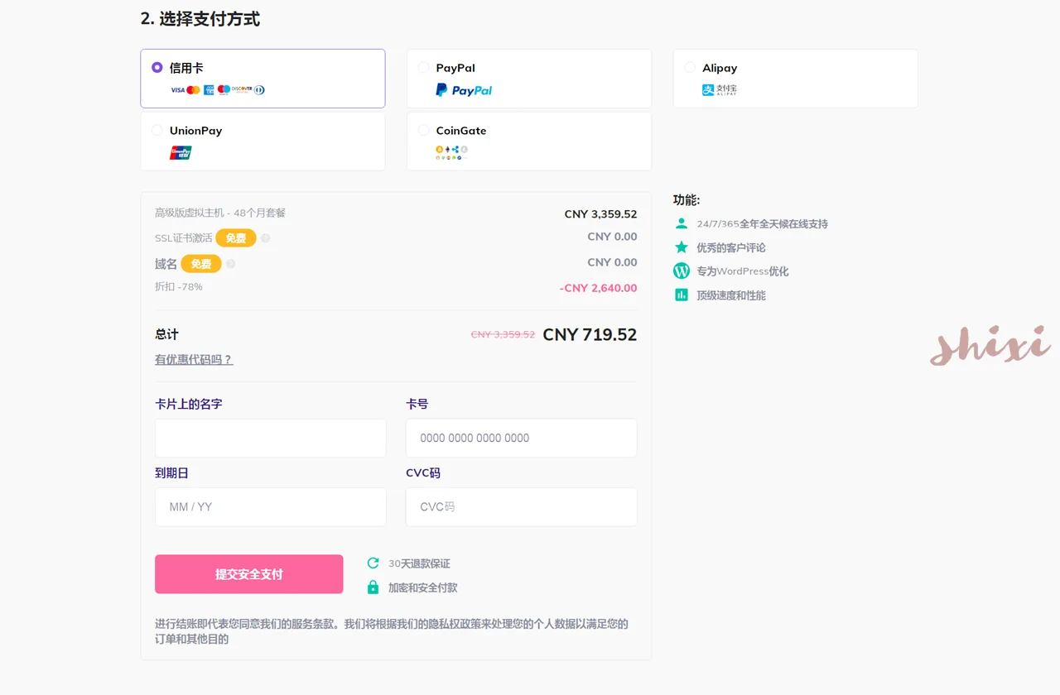Click the Alipay 支付宝 logo
Screen dimensions: 1060x695
tap(720, 90)
